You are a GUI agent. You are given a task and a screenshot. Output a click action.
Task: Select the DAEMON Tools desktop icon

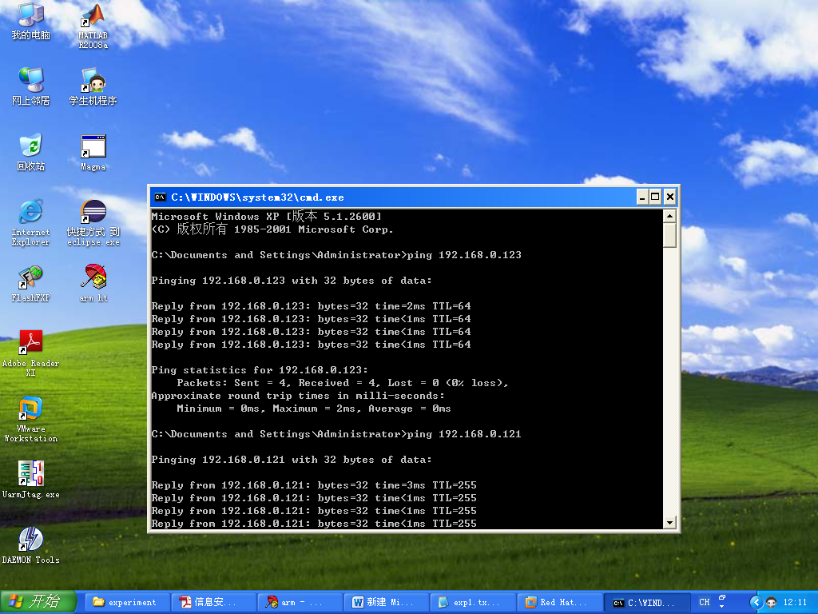click(31, 545)
